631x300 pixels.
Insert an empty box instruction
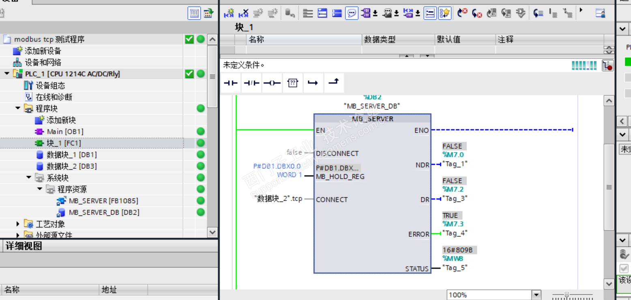[x=293, y=83]
